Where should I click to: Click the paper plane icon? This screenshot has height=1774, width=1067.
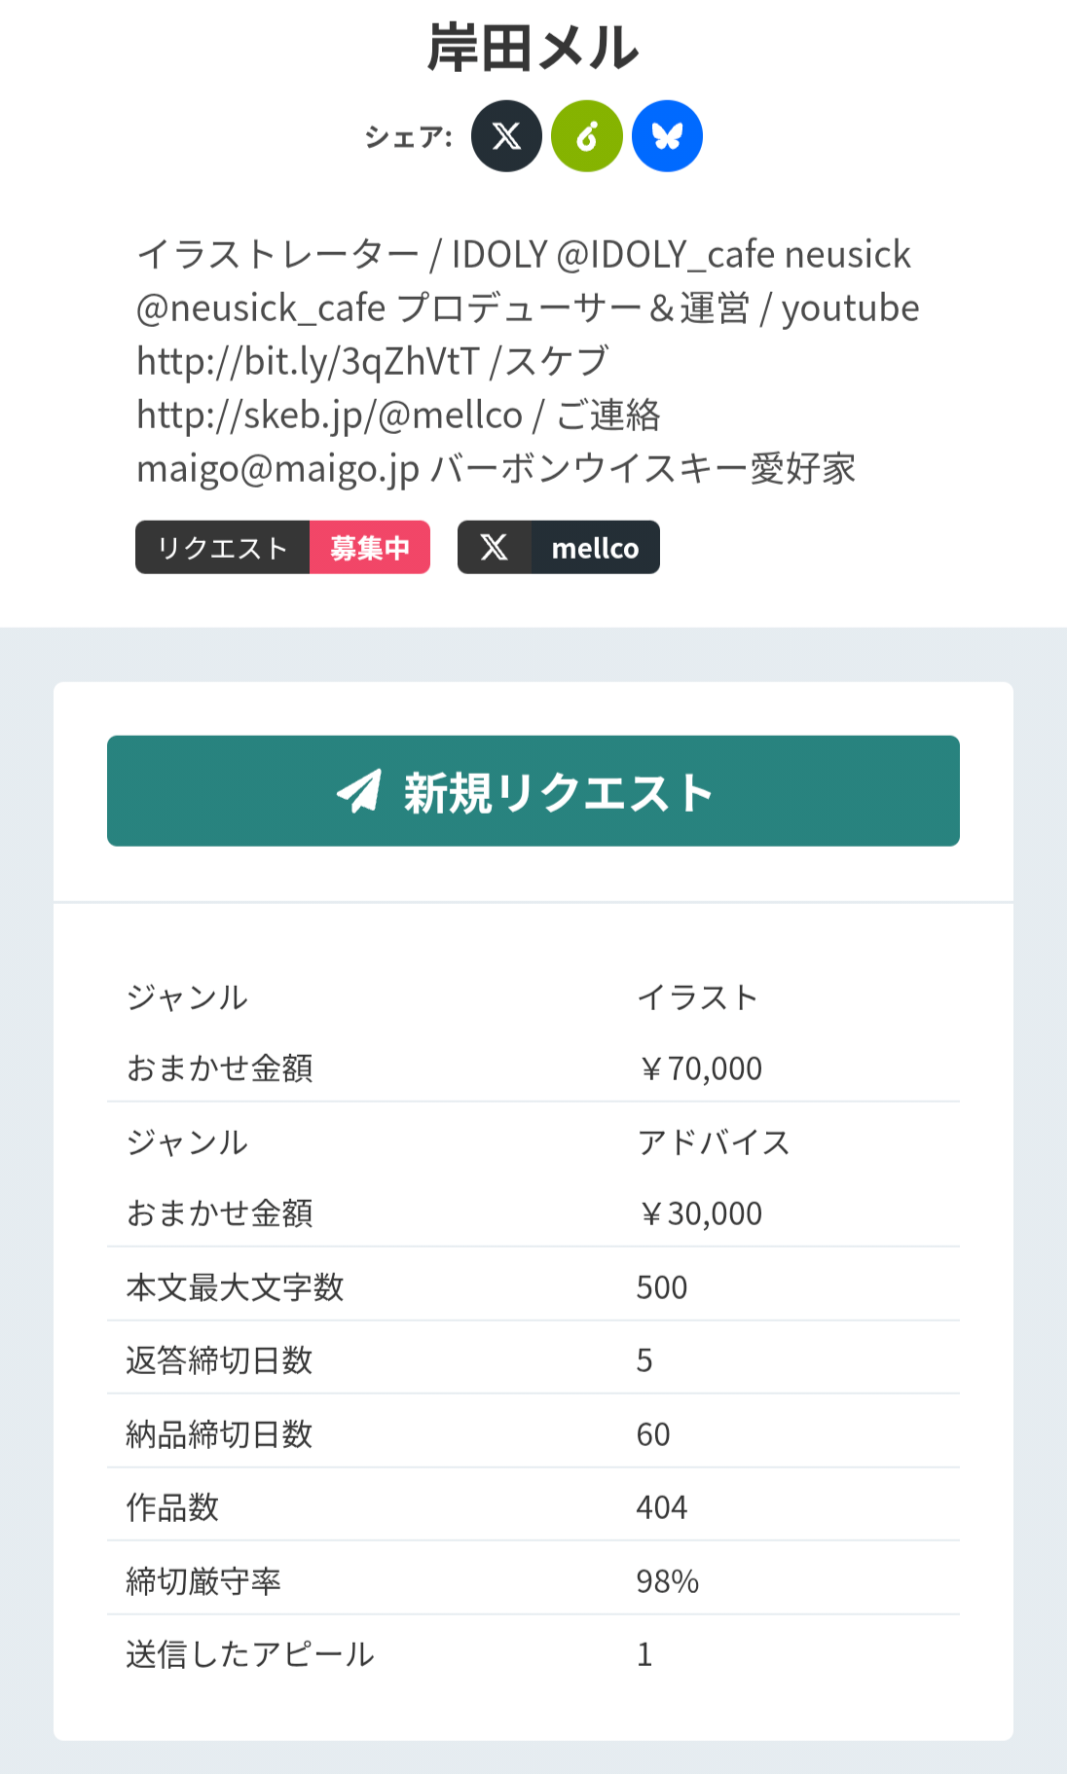point(359,791)
